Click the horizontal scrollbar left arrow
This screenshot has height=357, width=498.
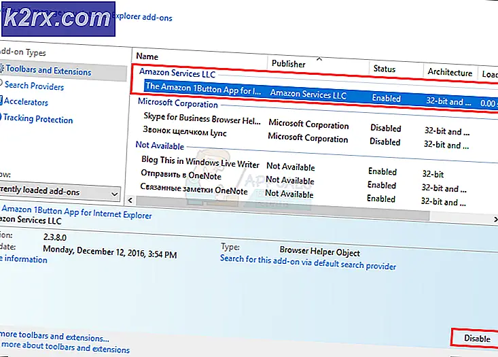[x=130, y=200]
